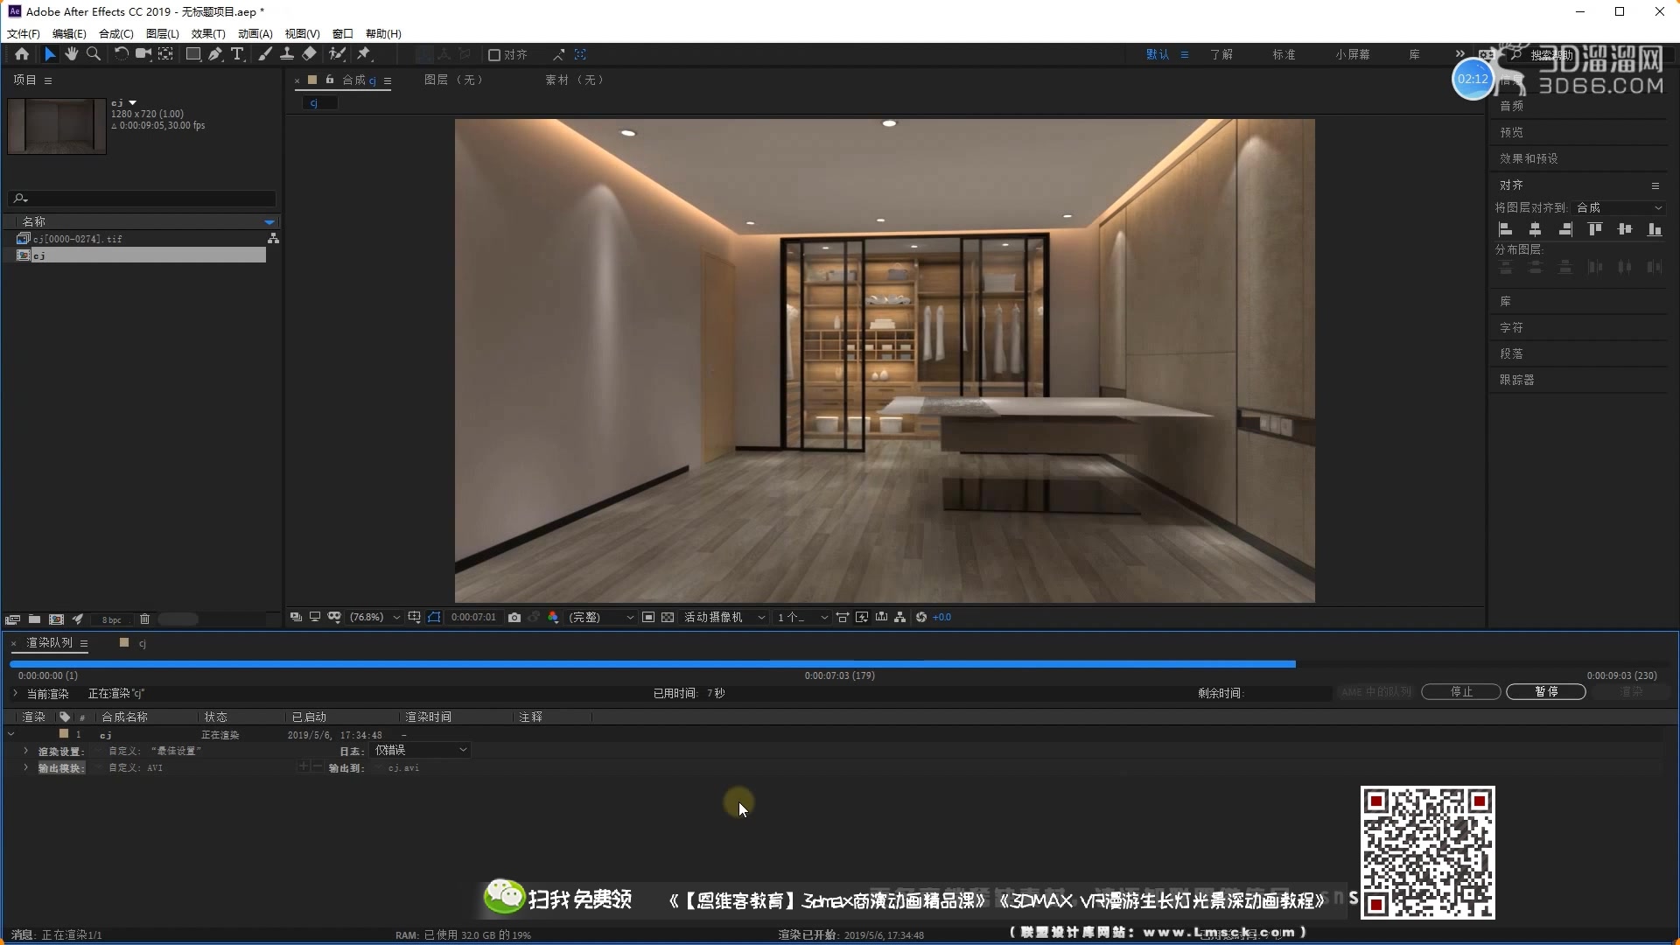This screenshot has height=945, width=1680.
Task: Select the Eraser tool
Action: pos(309,54)
